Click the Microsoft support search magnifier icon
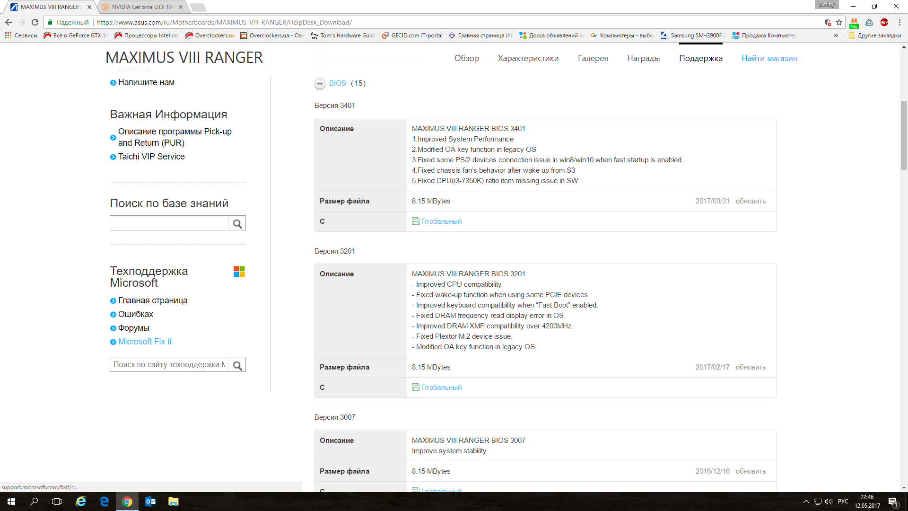The image size is (908, 511). 237,365
